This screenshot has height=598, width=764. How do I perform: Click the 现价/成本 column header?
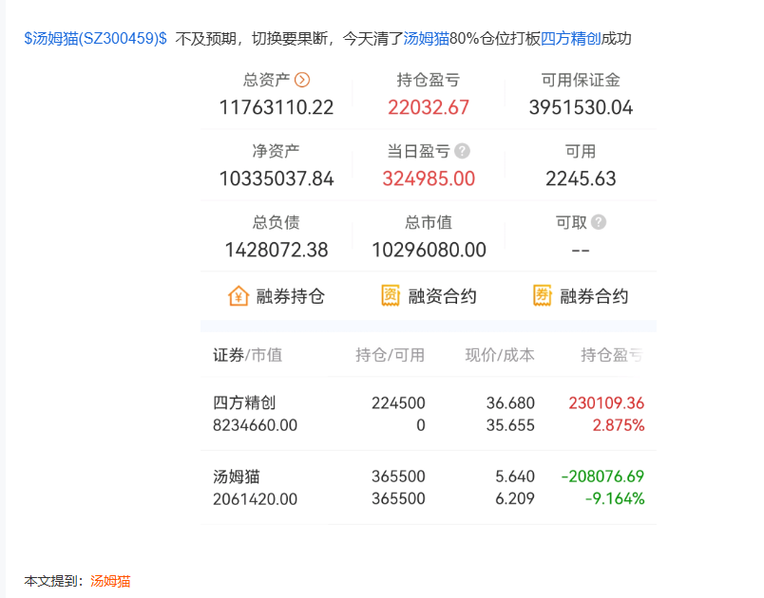(x=500, y=355)
